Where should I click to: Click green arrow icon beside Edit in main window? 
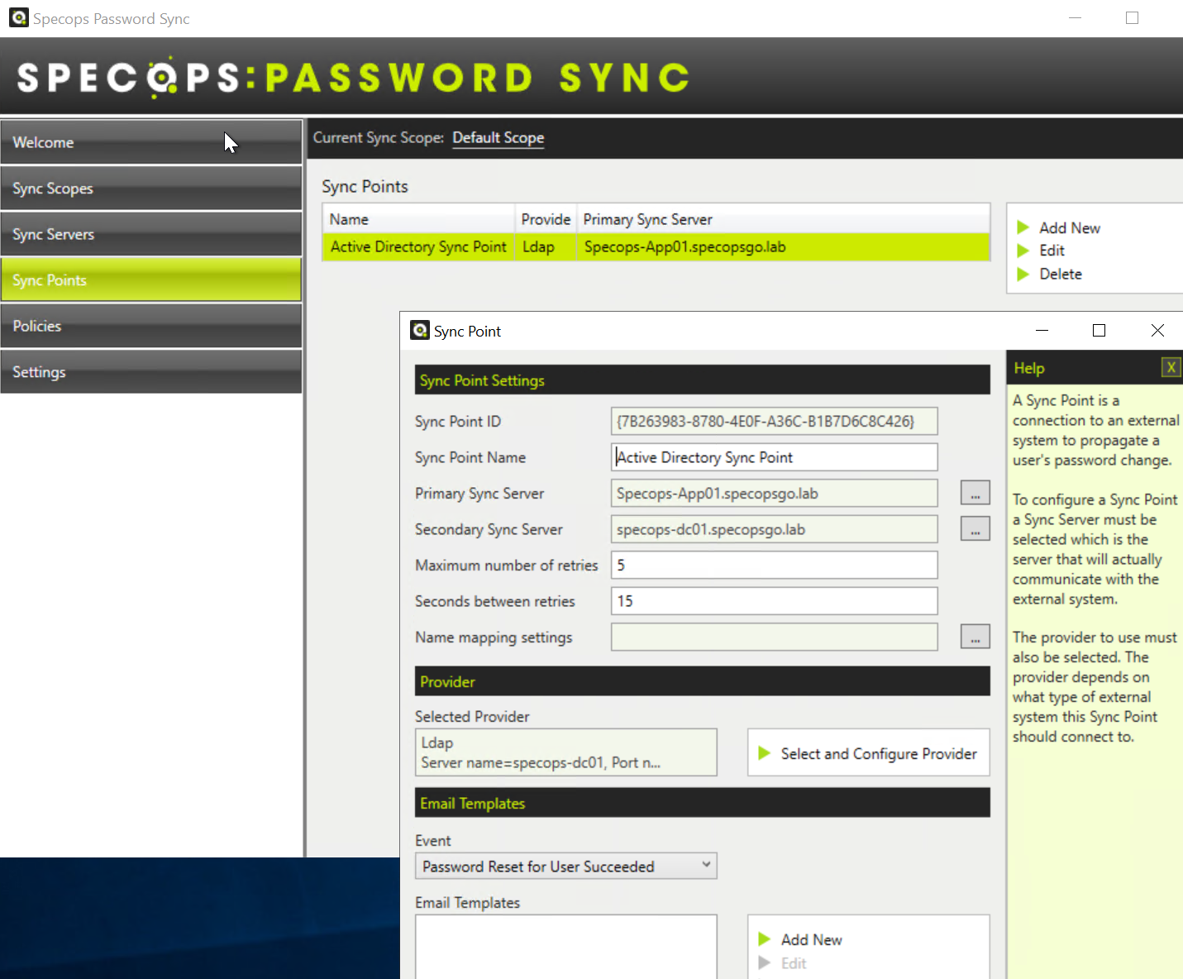point(1023,251)
